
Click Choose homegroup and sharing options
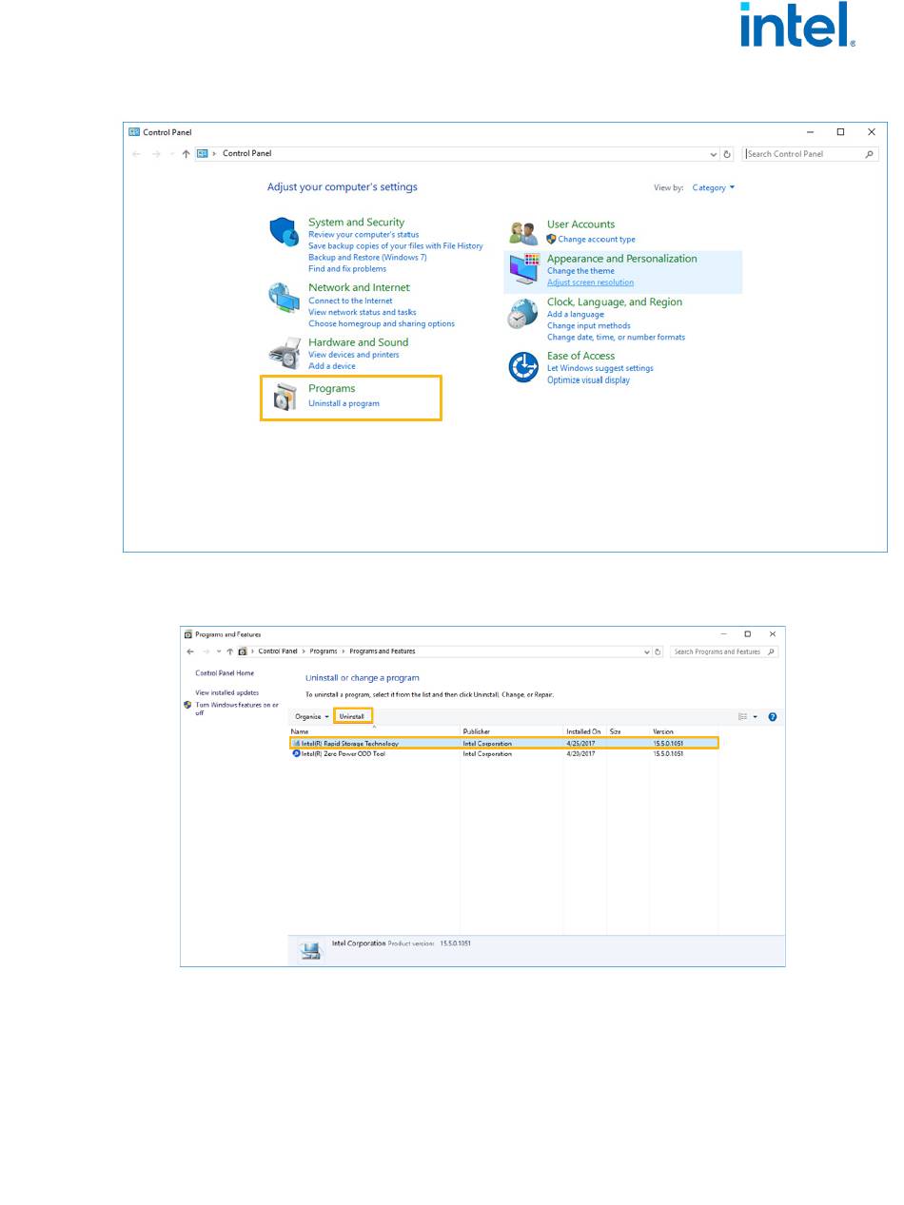(x=382, y=323)
